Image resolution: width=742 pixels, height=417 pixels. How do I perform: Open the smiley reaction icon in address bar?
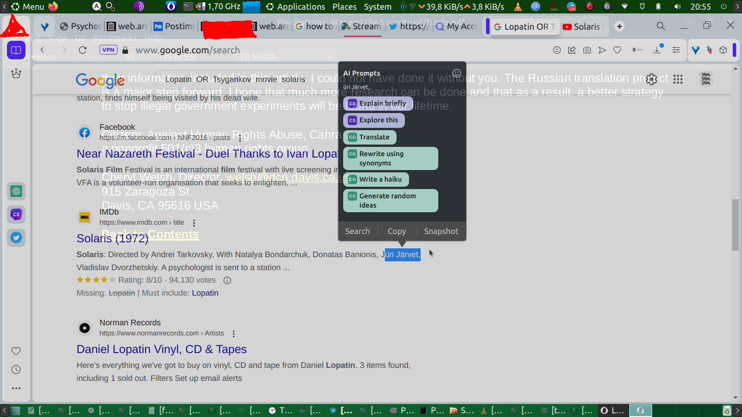click(557, 50)
